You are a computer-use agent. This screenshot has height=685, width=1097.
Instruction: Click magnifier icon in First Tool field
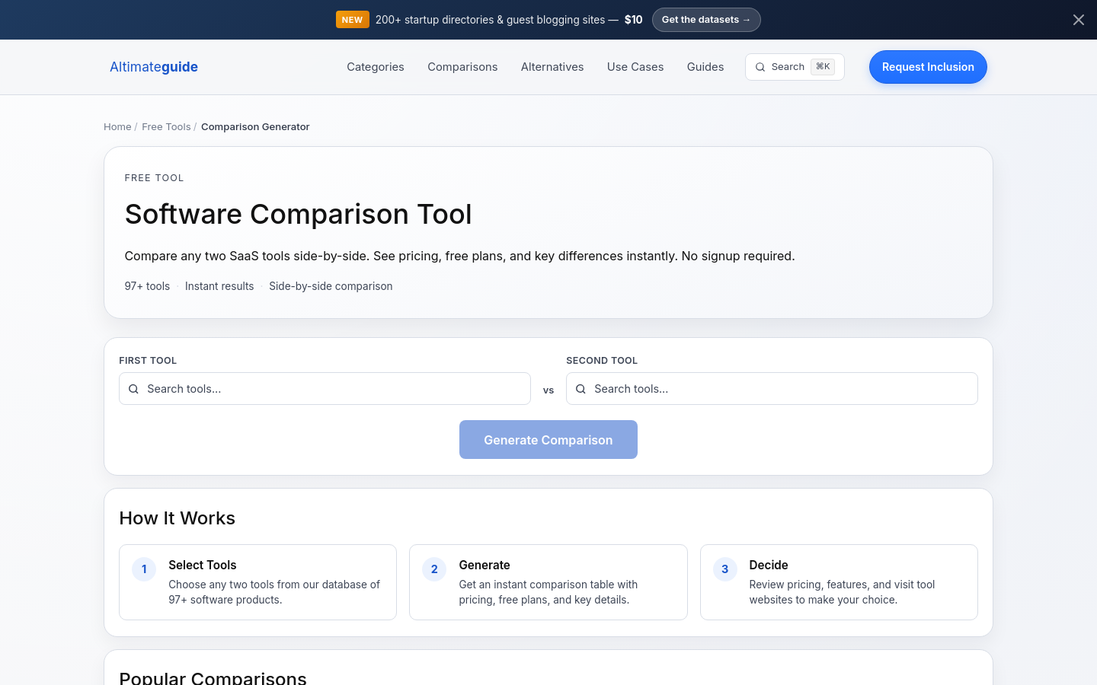tap(133, 389)
